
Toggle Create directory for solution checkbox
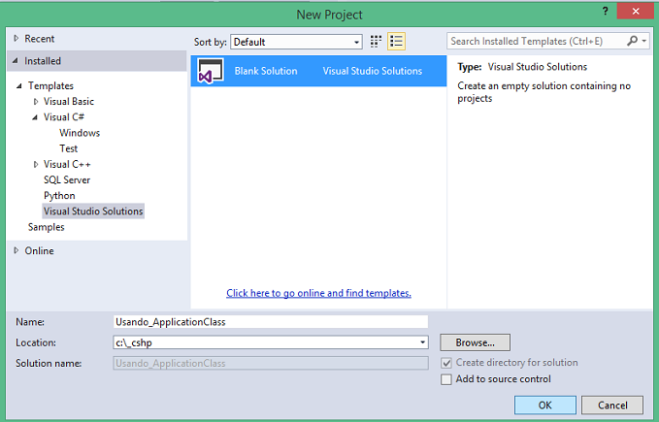(446, 363)
